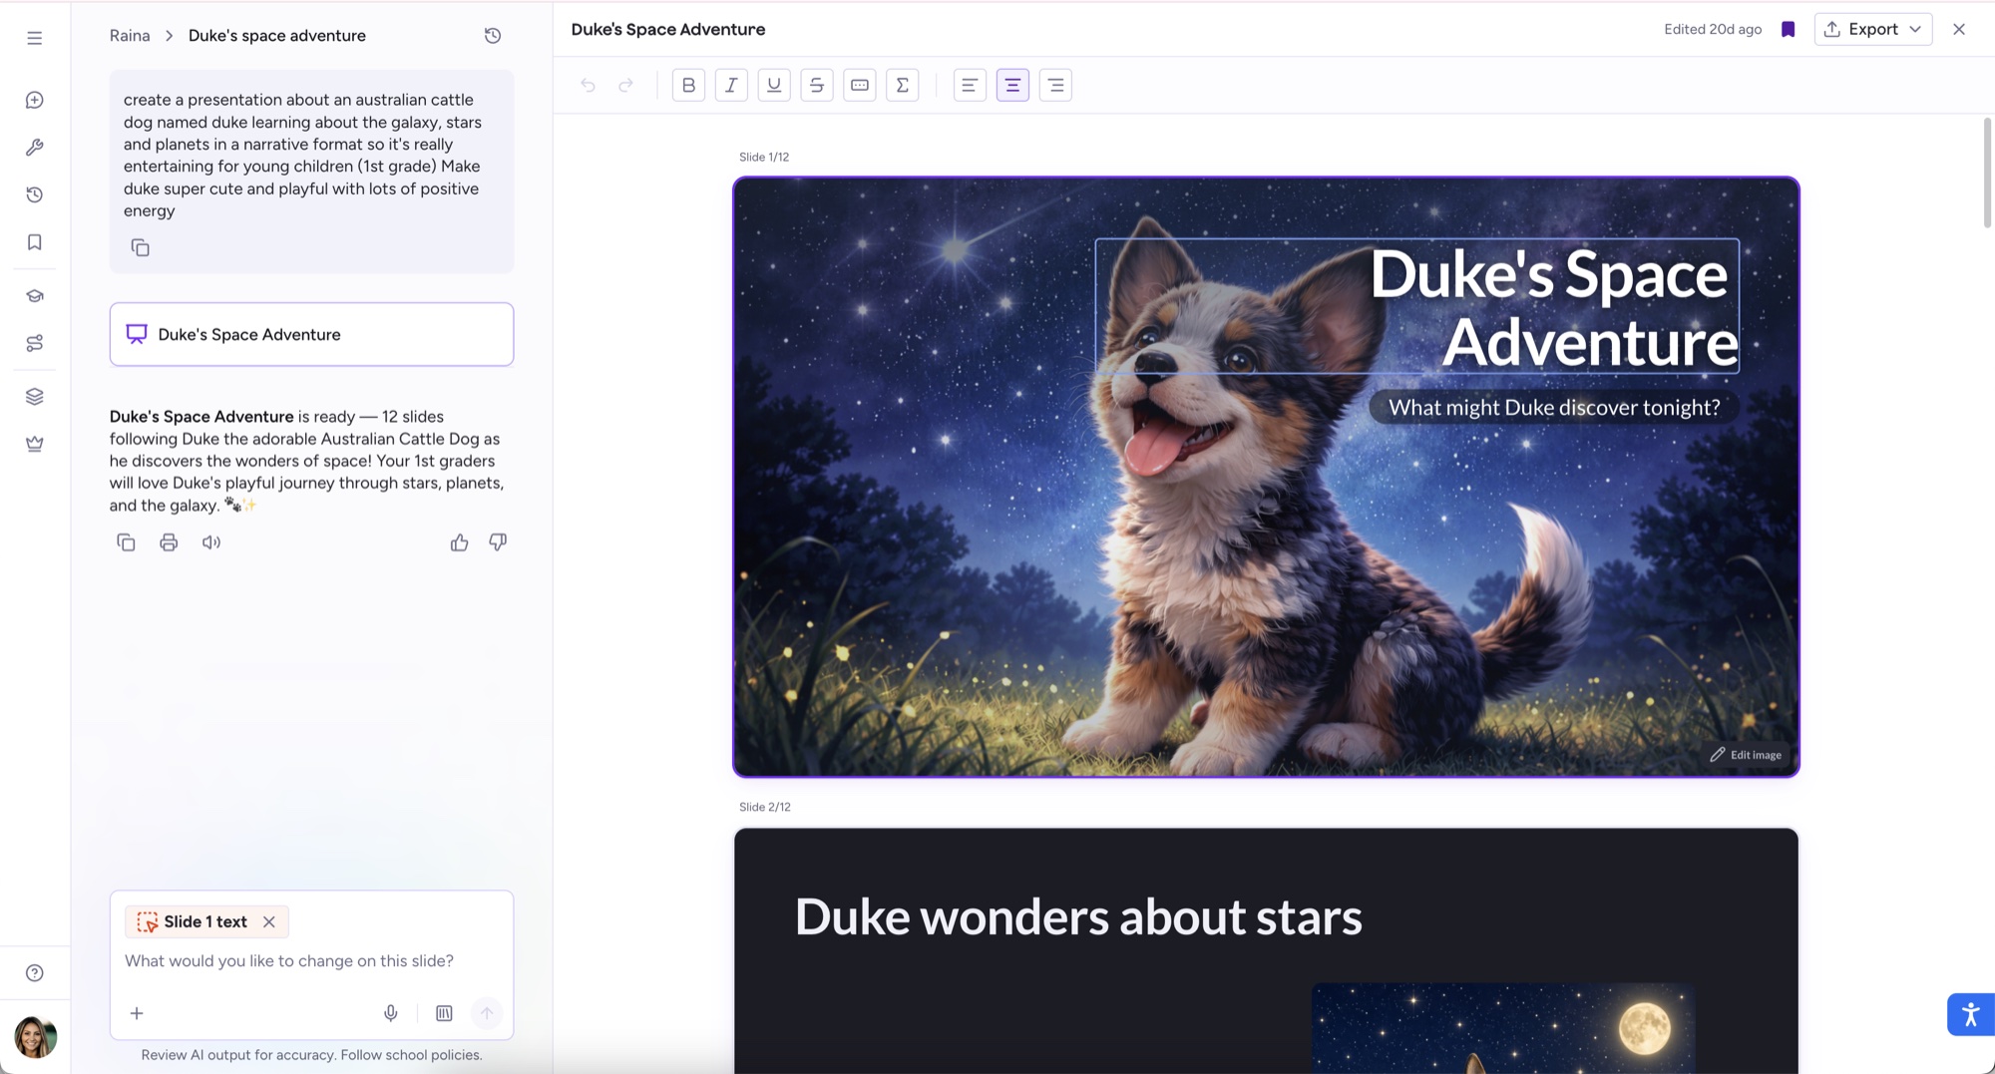Give the response a thumbs down
1995x1074 pixels.
498,542
